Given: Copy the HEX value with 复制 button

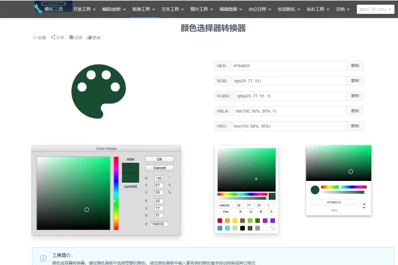Looking at the screenshot, I should (354, 66).
